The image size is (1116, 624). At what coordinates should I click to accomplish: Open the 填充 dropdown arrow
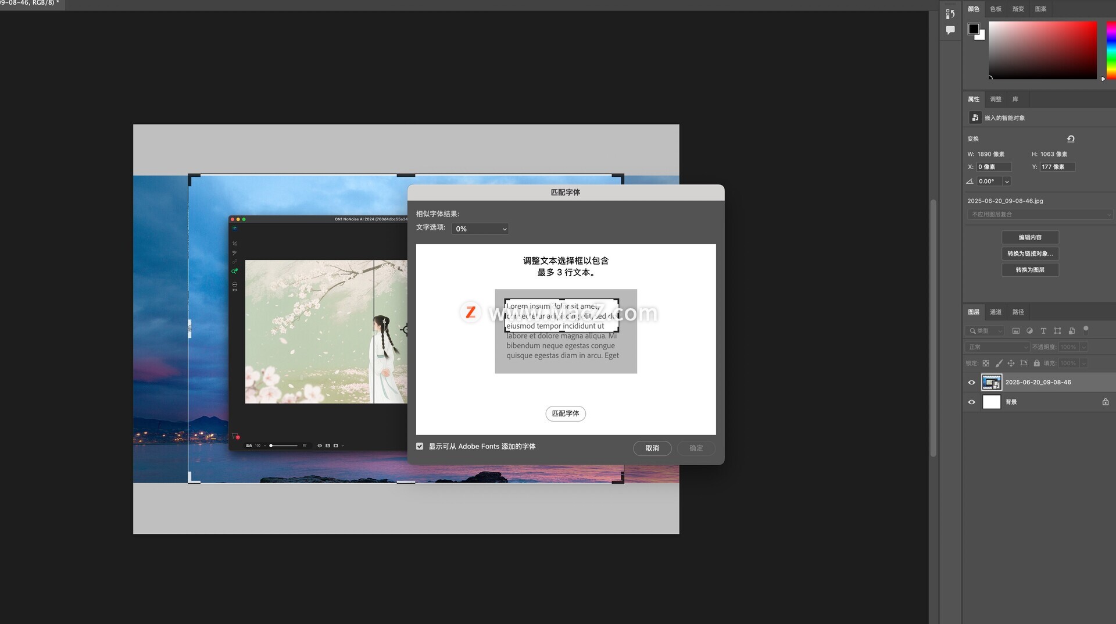(x=1083, y=363)
